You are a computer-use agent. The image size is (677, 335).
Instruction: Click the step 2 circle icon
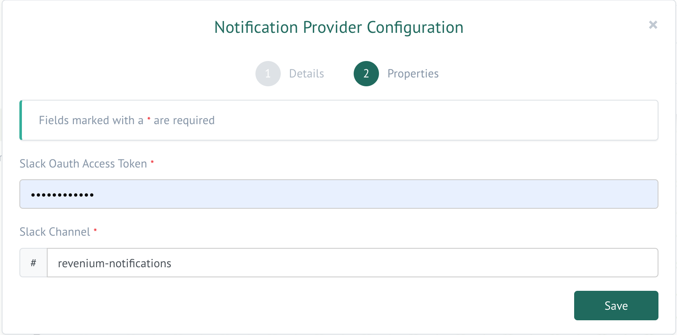click(366, 74)
